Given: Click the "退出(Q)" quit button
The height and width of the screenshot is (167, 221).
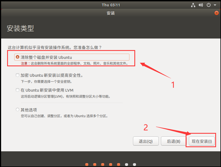Looking at the screenshot, I should [x=146, y=141].
